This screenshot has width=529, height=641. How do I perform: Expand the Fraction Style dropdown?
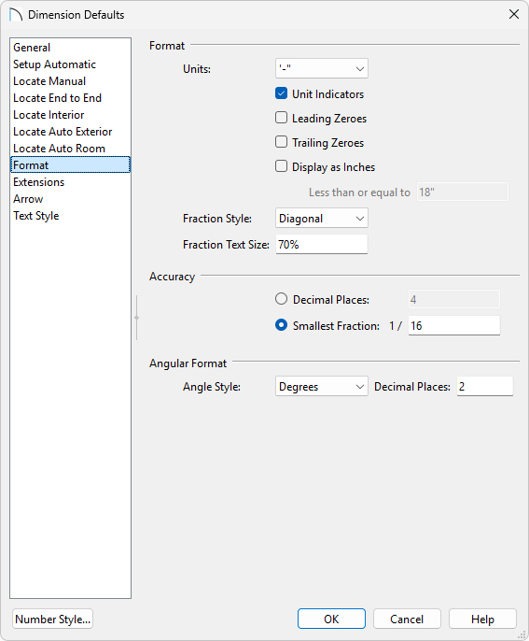[322, 218]
